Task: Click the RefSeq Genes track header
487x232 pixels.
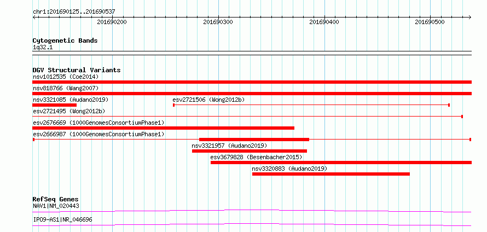Action: coord(56,199)
